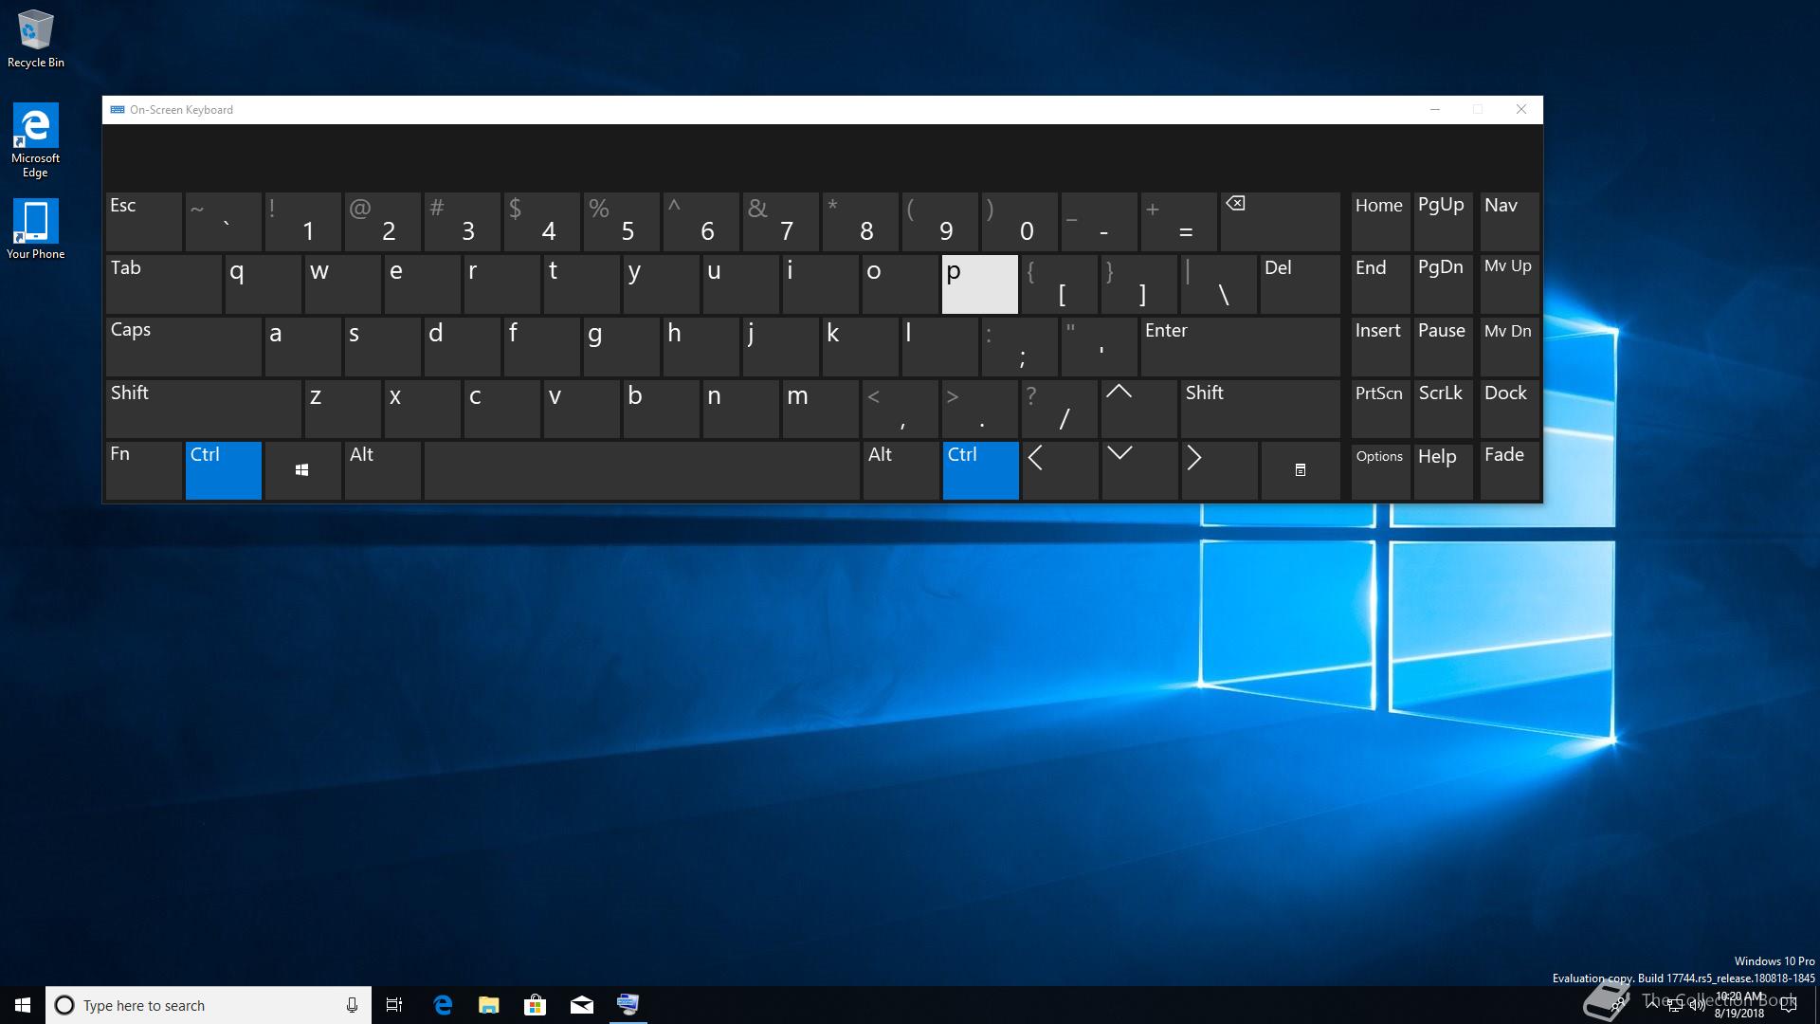The height and width of the screenshot is (1024, 1820).
Task: Fade the on-screen keyboard
Action: pos(1508,469)
